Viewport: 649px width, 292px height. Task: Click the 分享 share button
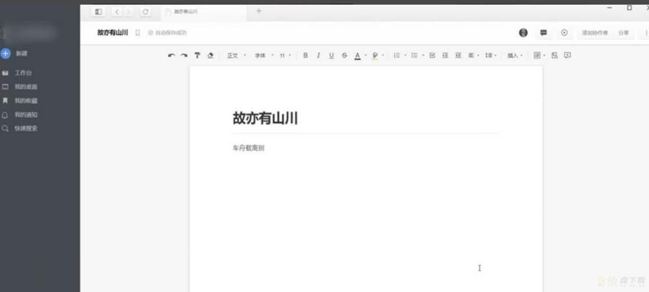tap(623, 33)
